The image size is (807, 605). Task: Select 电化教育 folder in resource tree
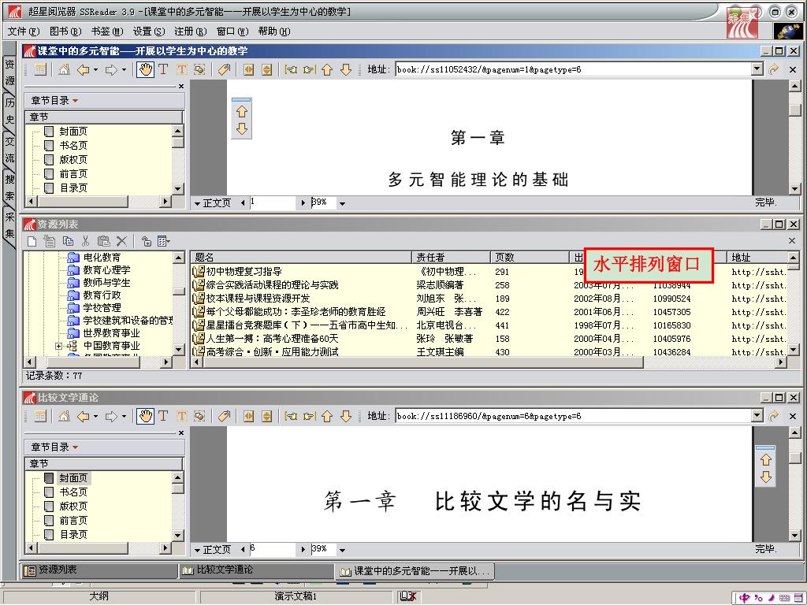click(102, 258)
